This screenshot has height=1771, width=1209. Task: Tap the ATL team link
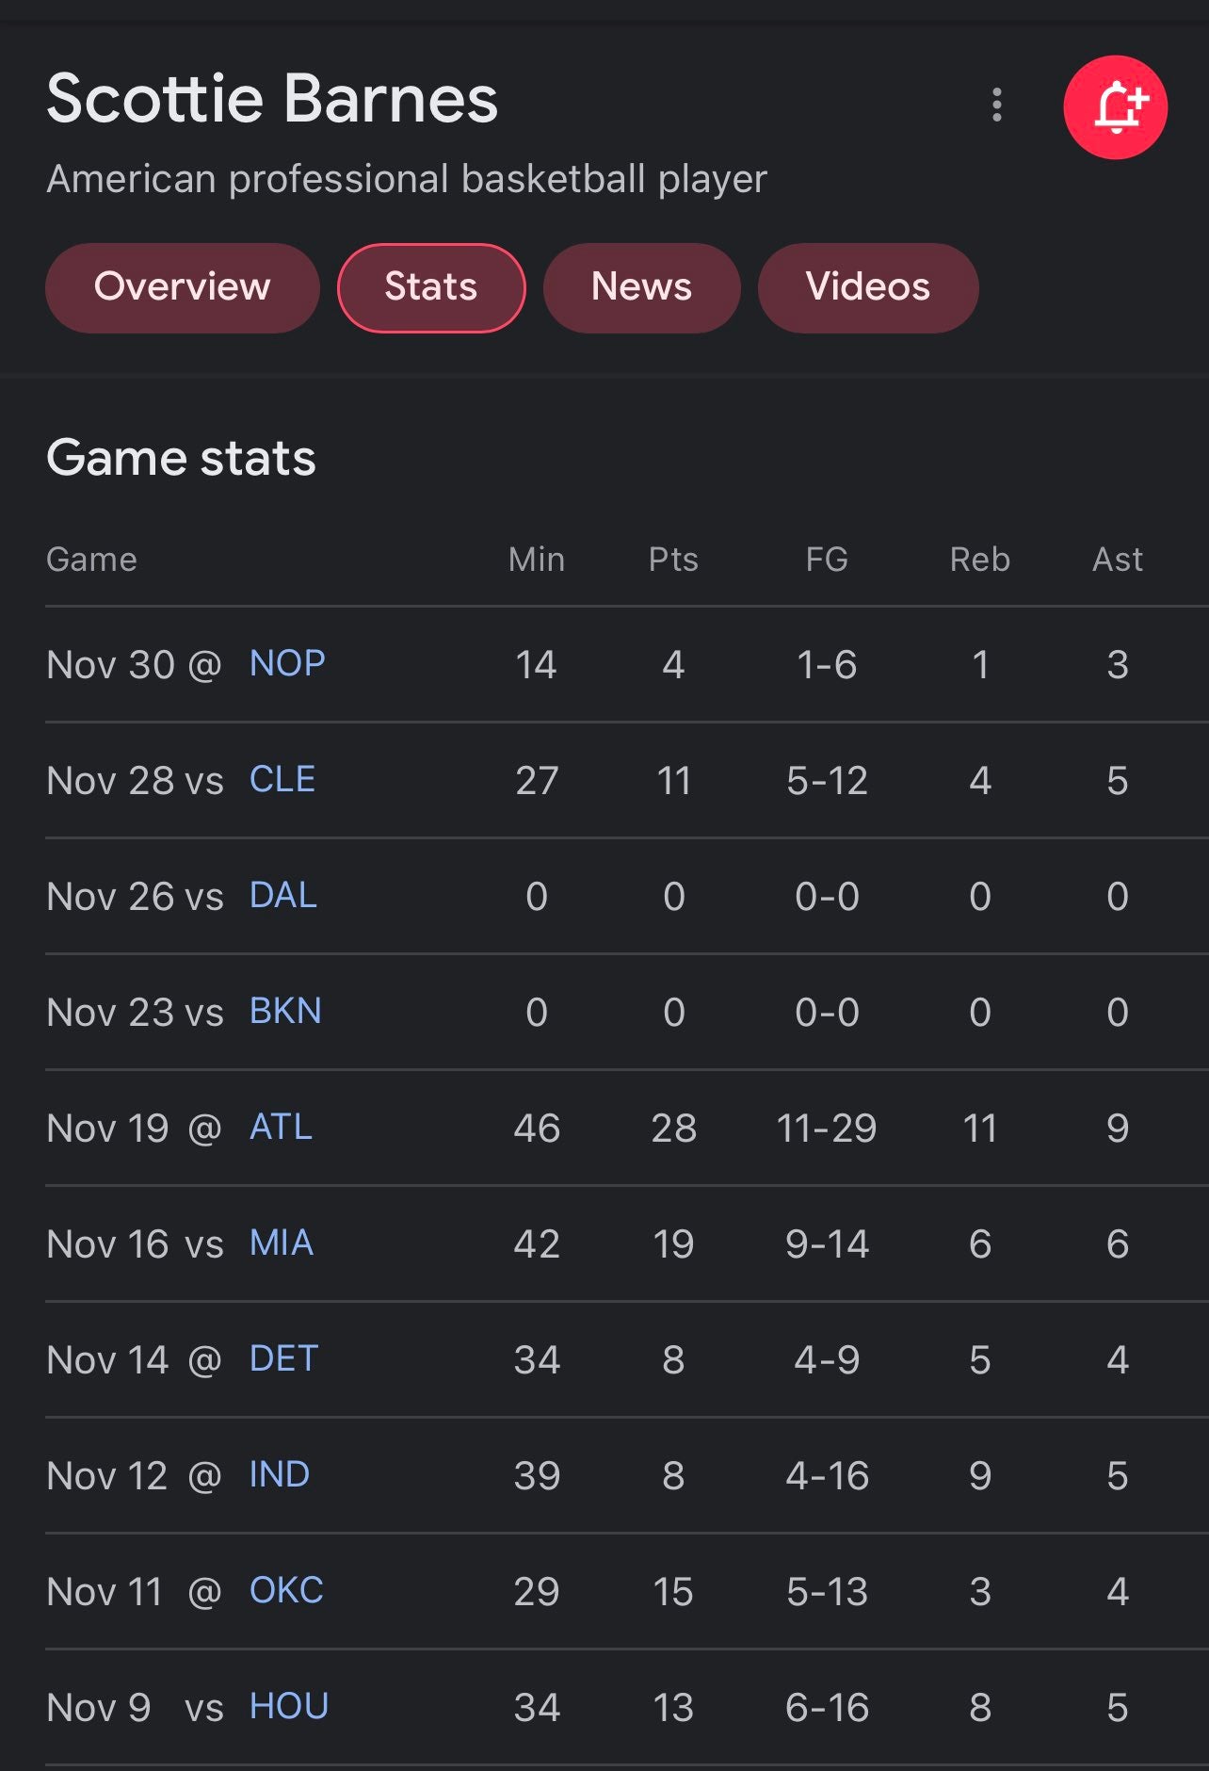(281, 1128)
